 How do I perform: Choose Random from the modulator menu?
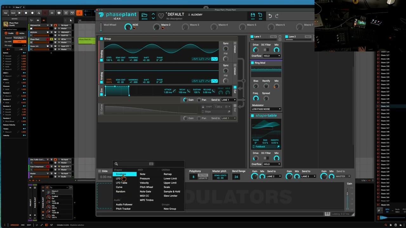[x=121, y=192]
